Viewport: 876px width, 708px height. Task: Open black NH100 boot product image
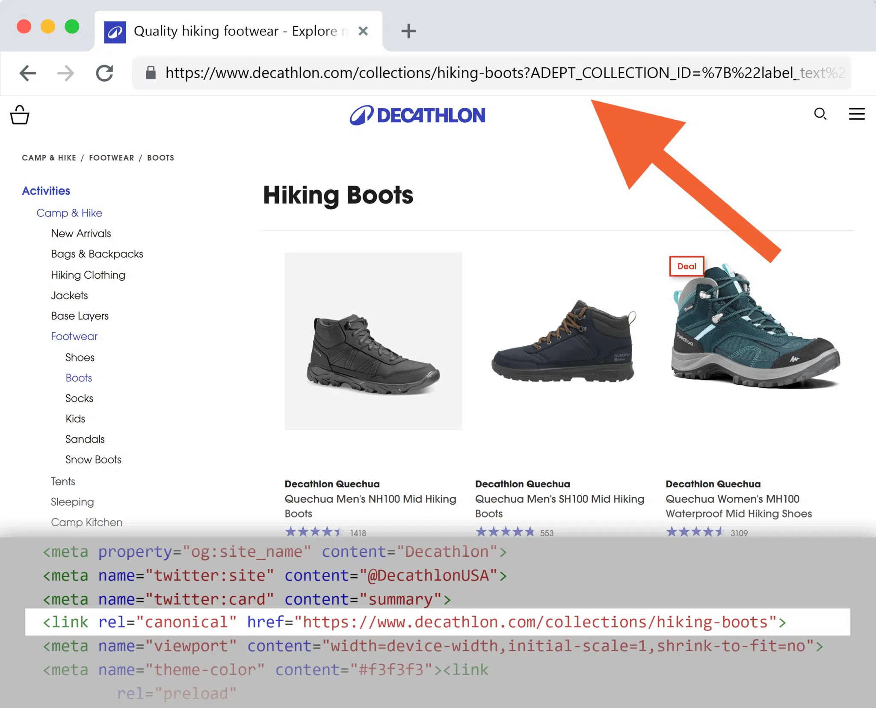[373, 341]
